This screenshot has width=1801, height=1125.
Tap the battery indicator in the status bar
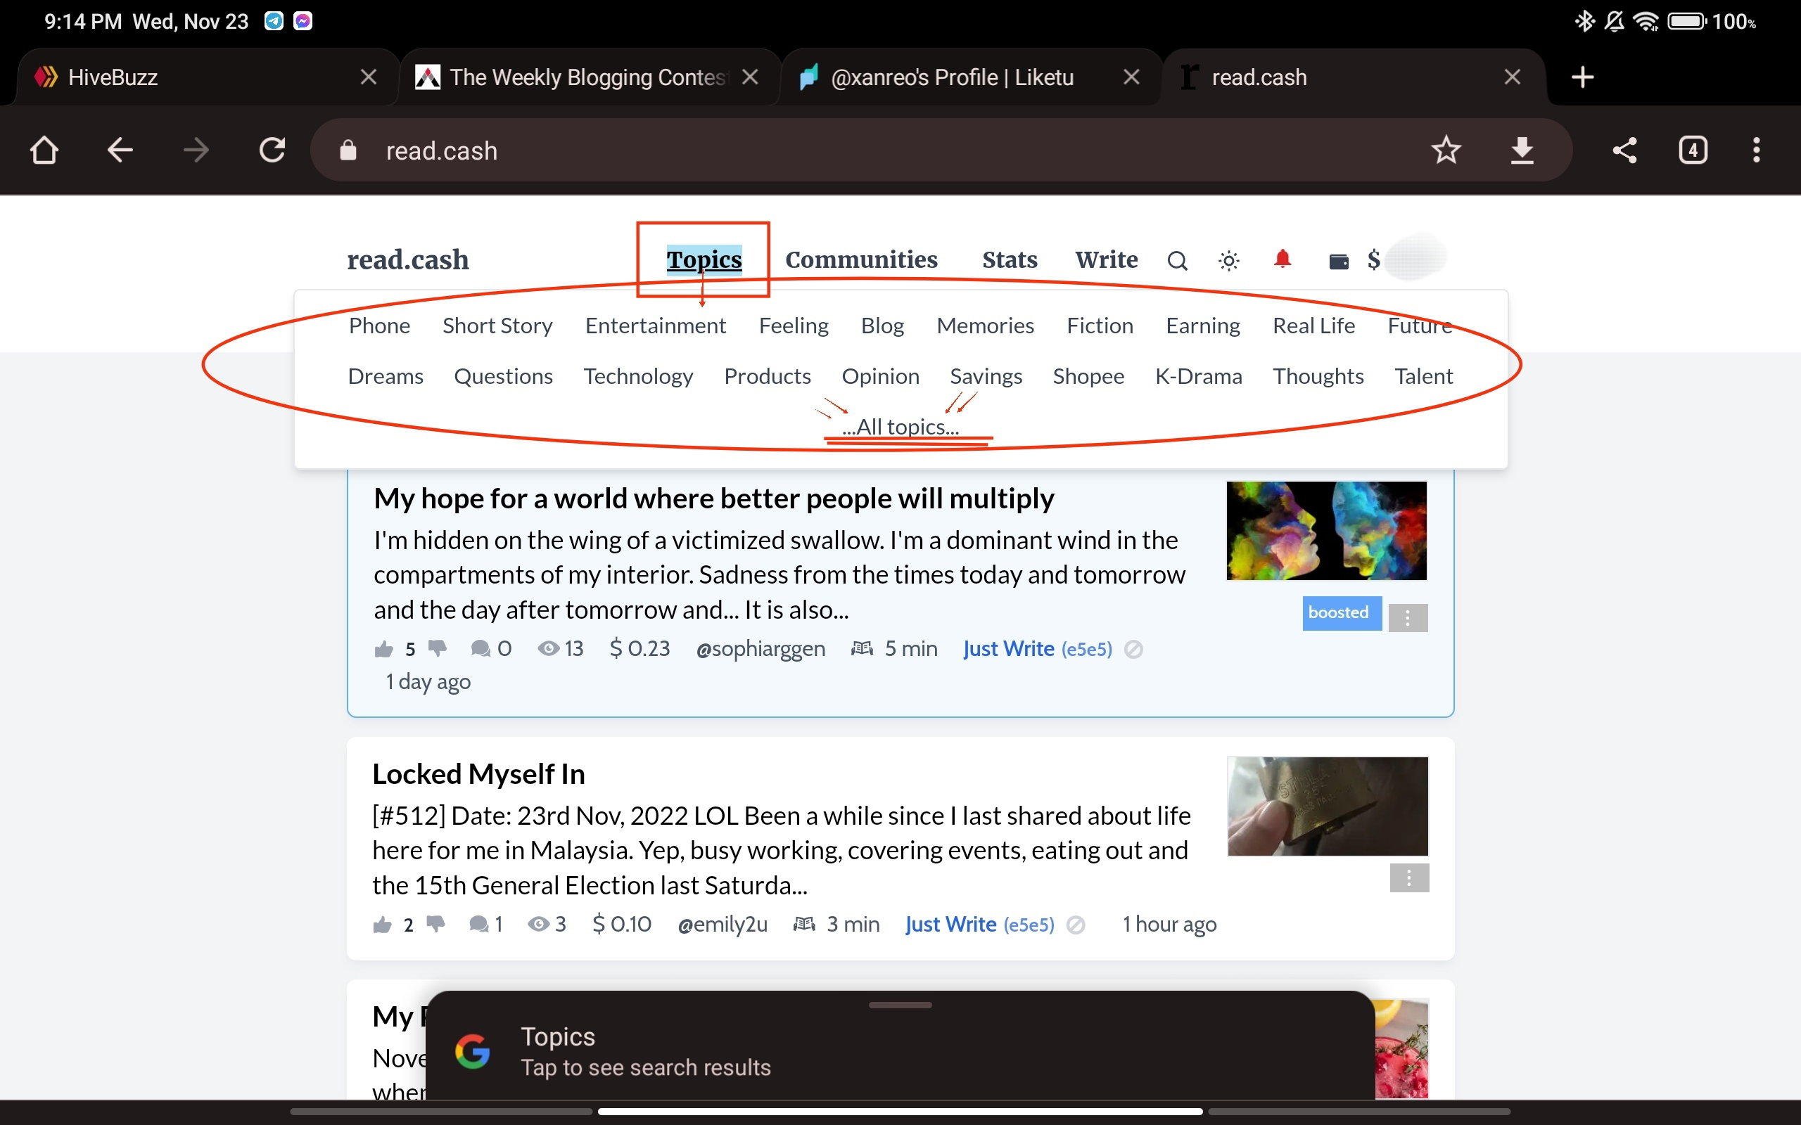[x=1687, y=21]
